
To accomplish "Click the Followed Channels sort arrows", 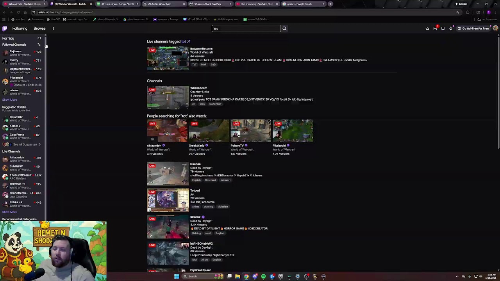I will [x=39, y=45].
